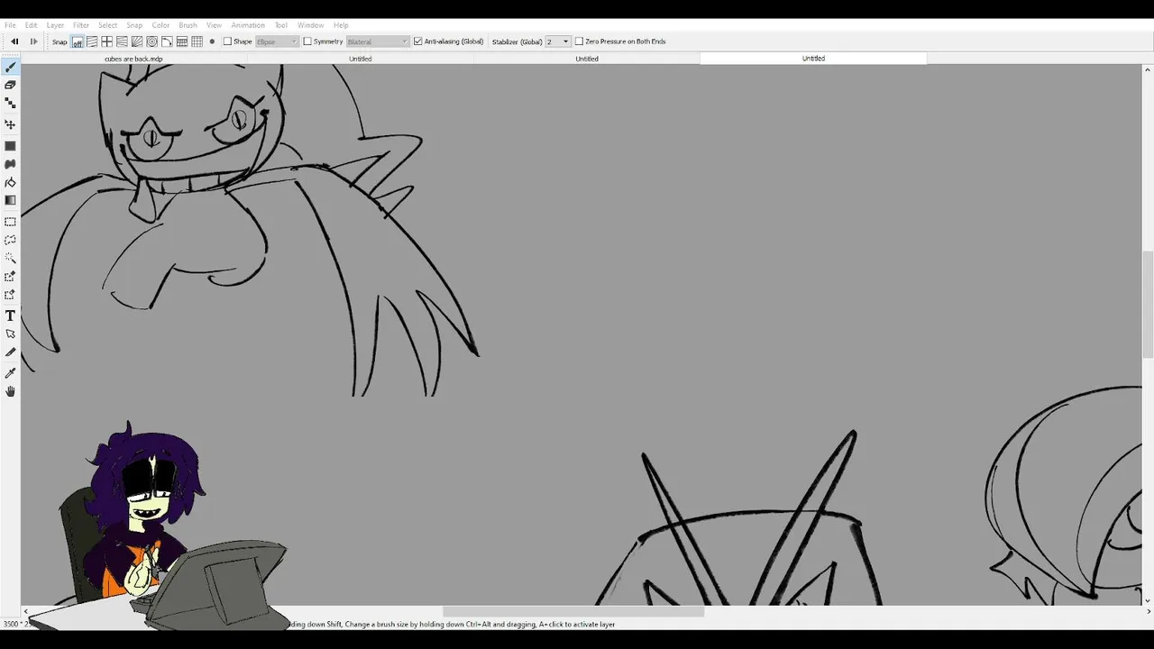
Task: Click the horizontal scrollbar thumb
Action: pos(572,611)
